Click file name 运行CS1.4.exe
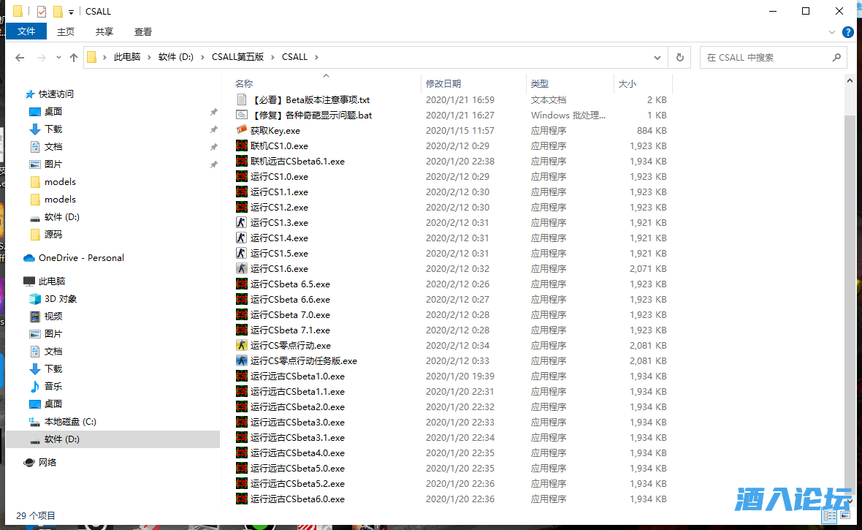 279,238
